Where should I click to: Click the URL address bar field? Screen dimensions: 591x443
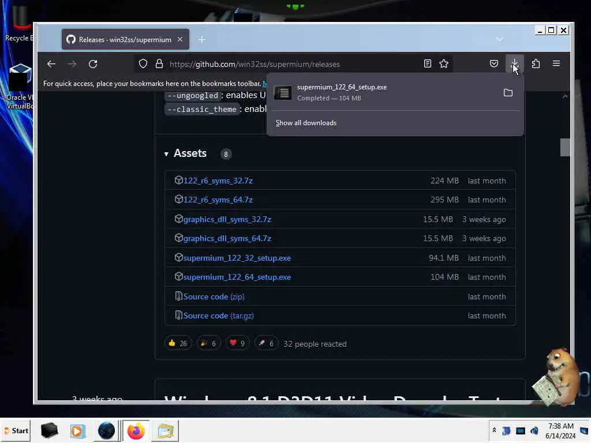(294, 64)
